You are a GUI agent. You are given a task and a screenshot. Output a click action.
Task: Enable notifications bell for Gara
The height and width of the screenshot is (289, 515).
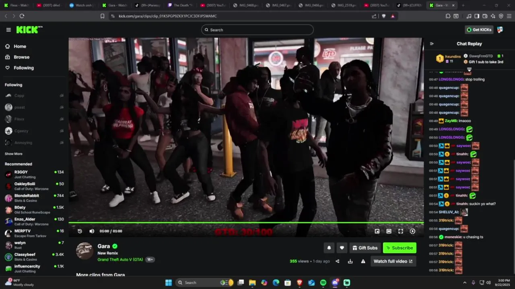(329, 248)
